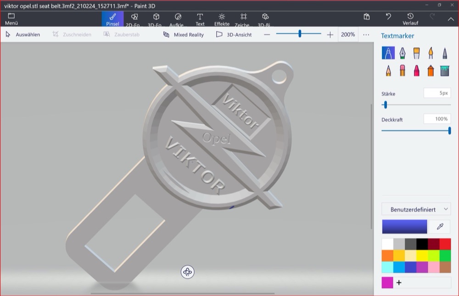Toggle Mixed Reality mode

(184, 34)
